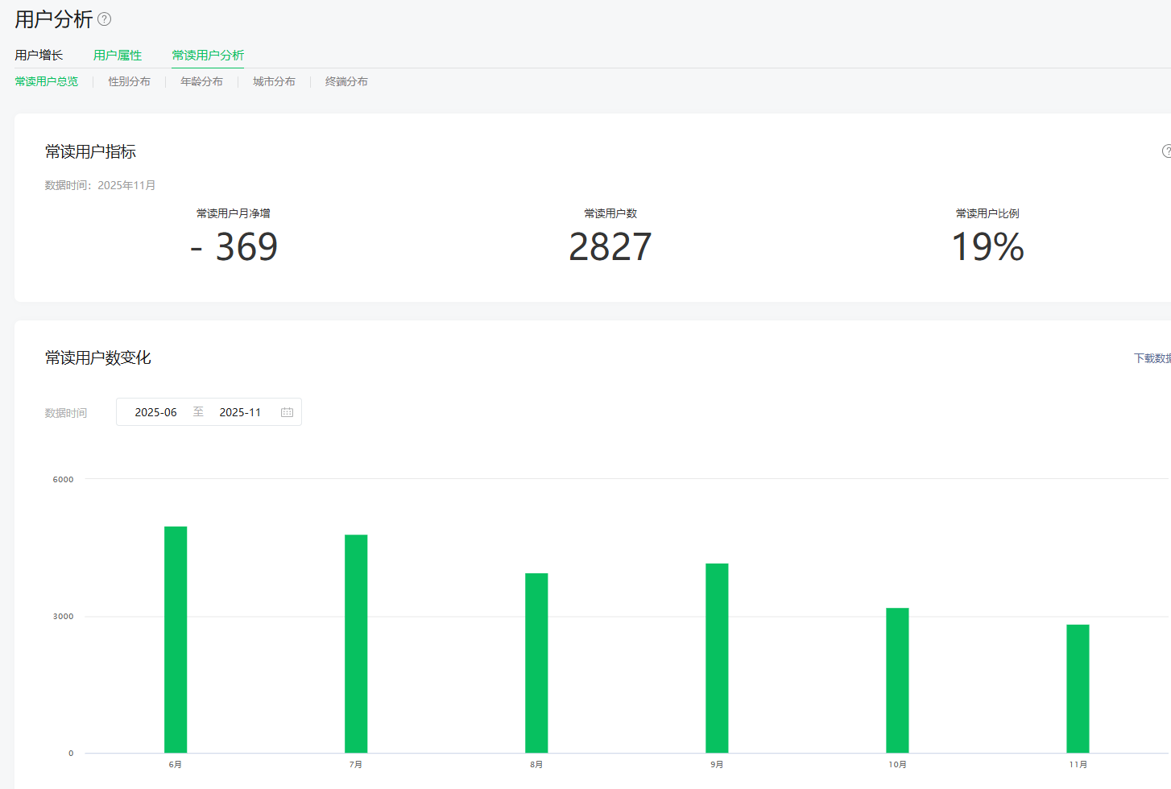Click the 10月 bar in the chart
The width and height of the screenshot is (1171, 789).
(897, 680)
